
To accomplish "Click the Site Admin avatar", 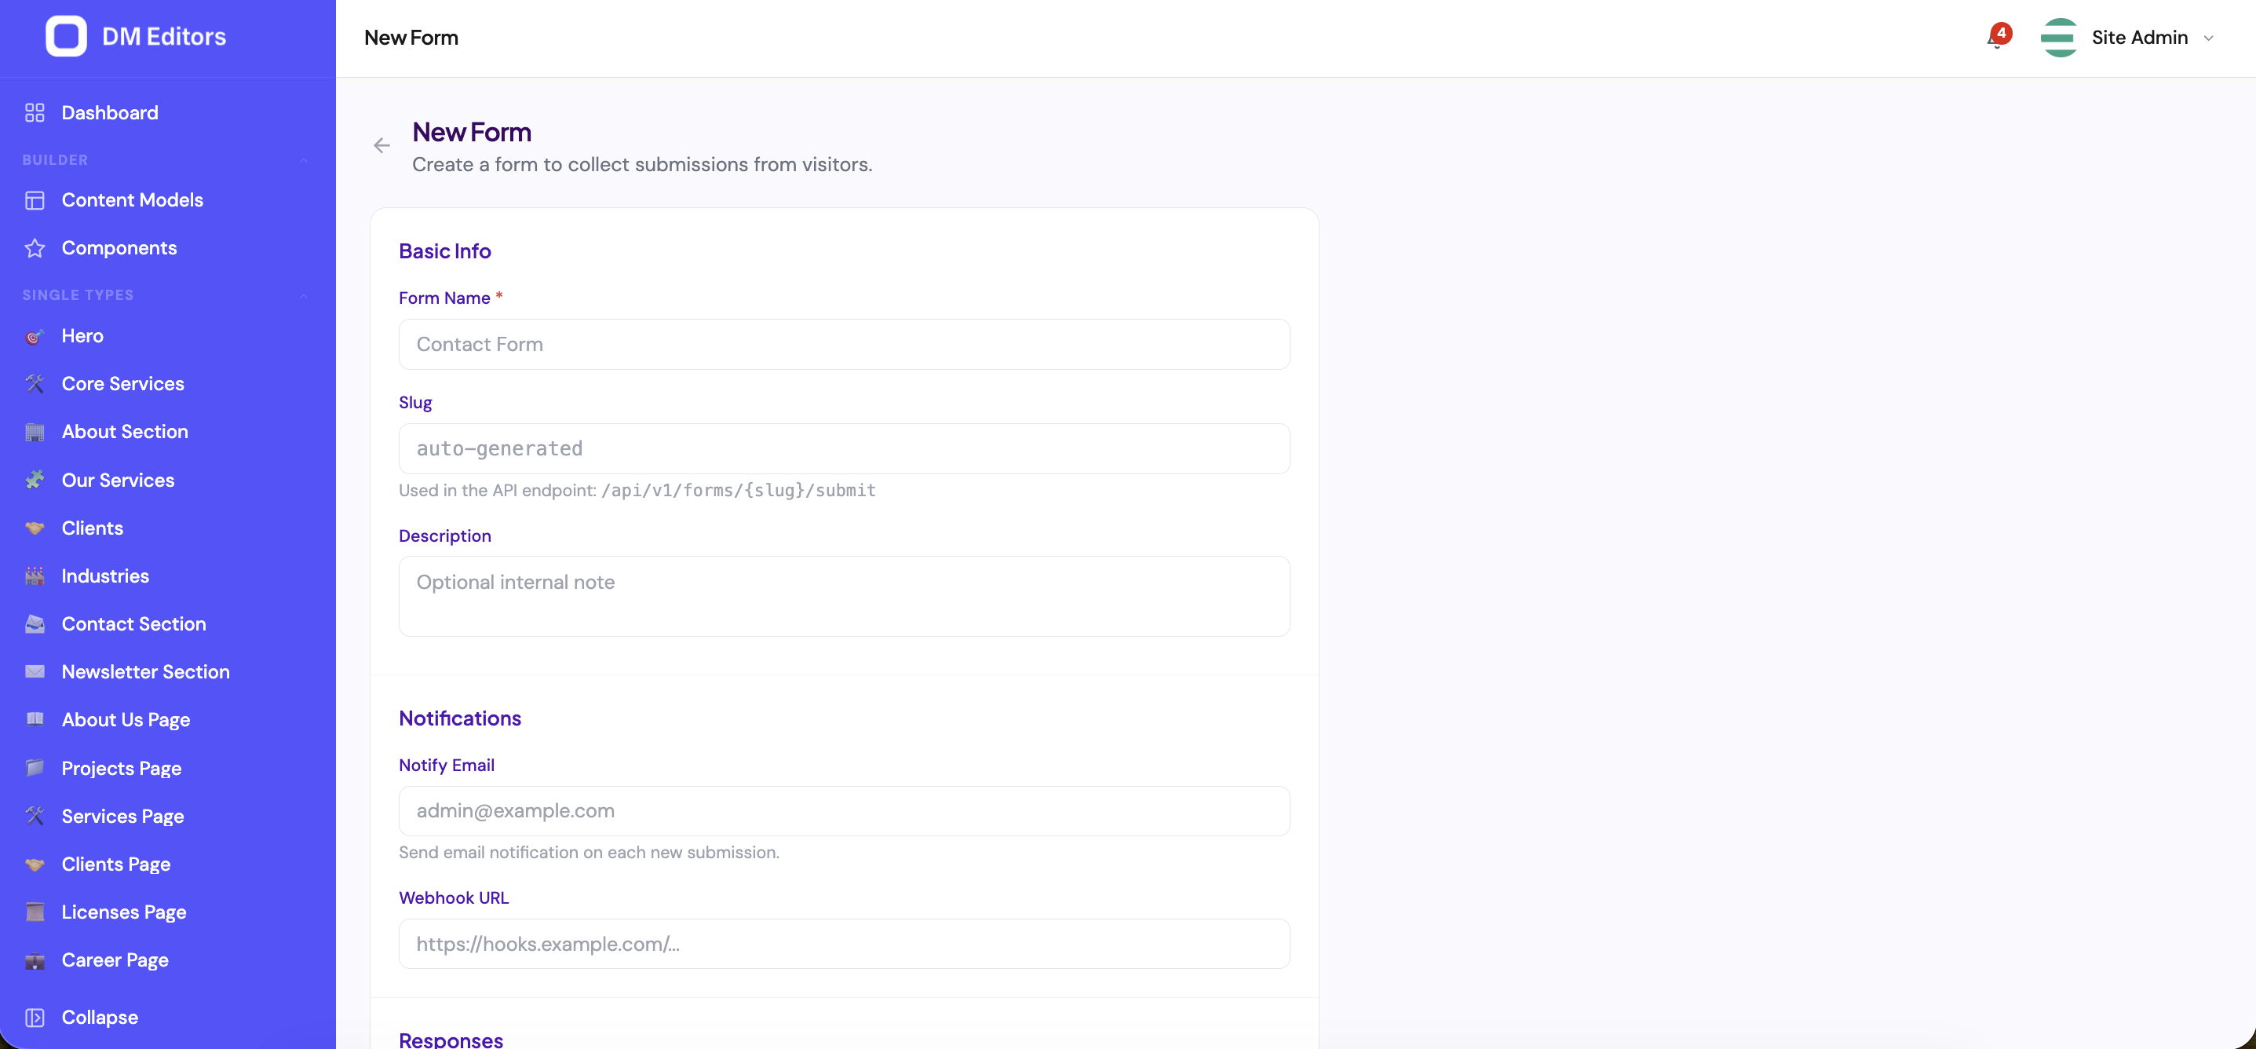I will [2059, 38].
